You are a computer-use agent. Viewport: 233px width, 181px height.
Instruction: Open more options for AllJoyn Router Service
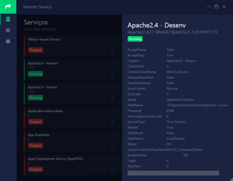click(x=117, y=40)
